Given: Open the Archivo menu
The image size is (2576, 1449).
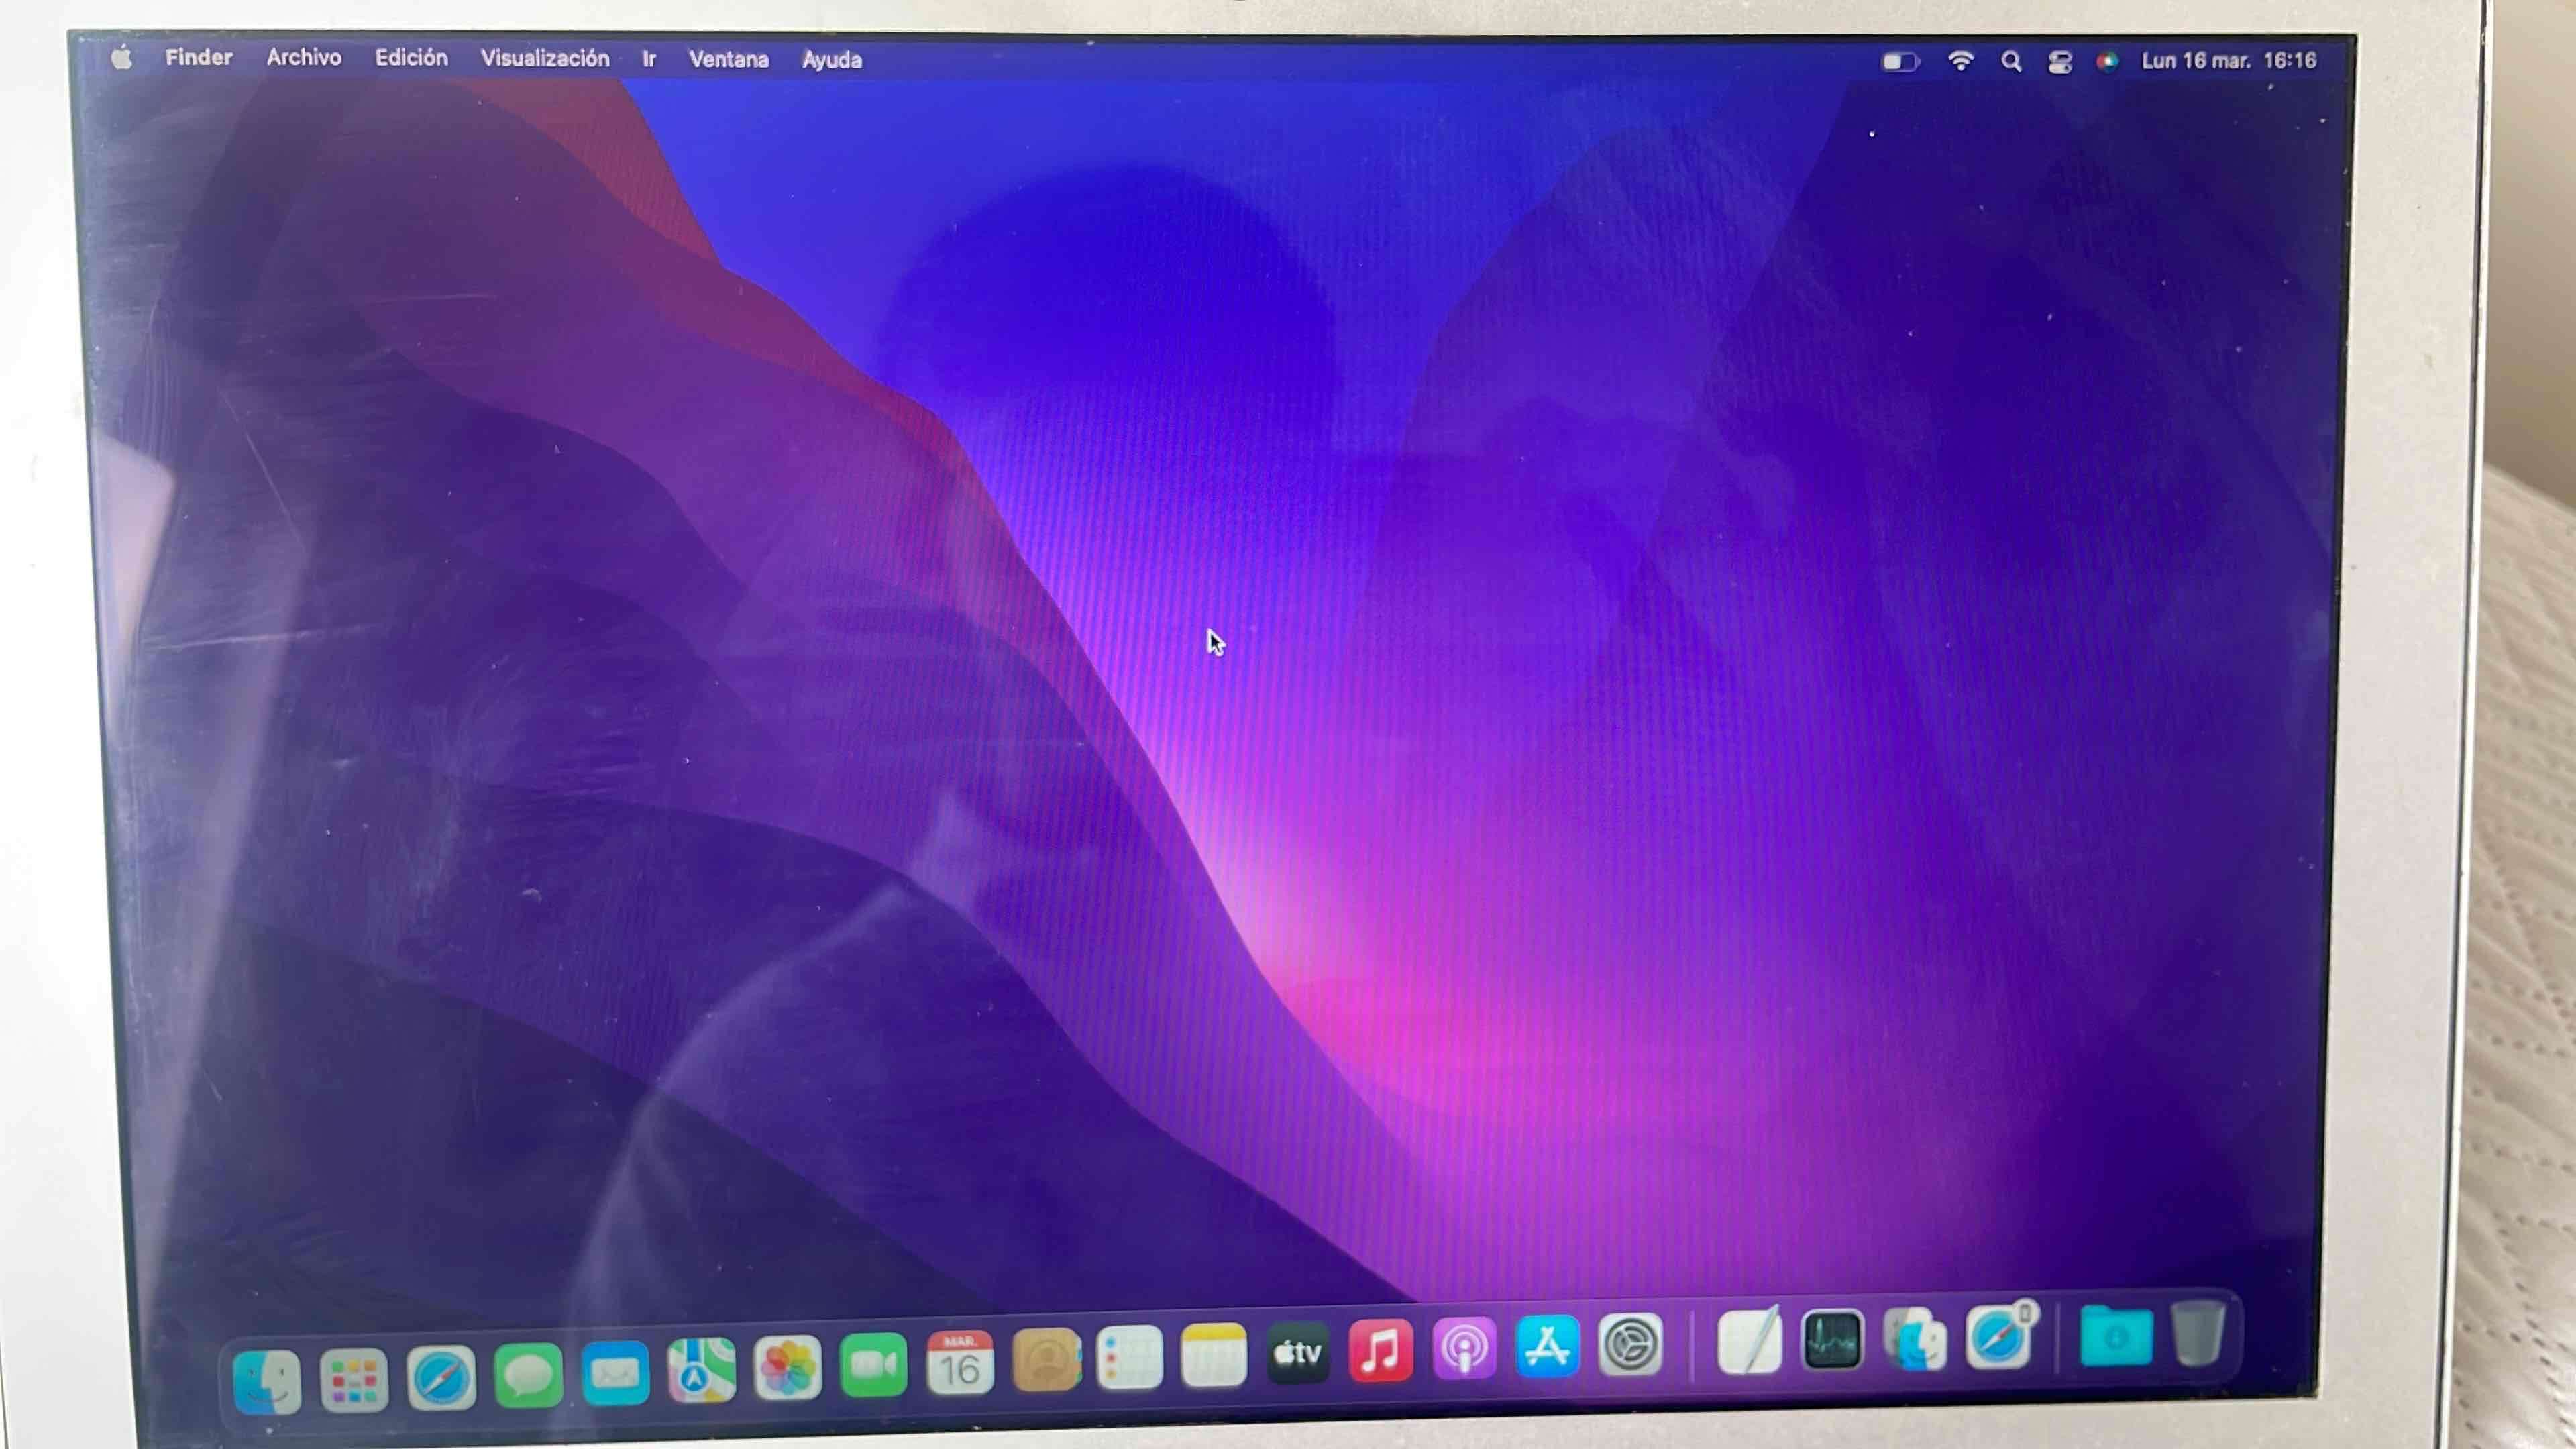Looking at the screenshot, I should point(303,58).
